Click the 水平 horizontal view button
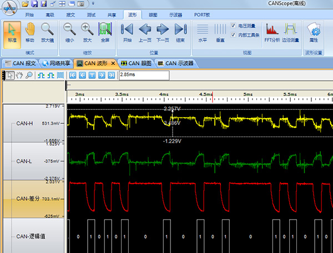This screenshot has height=253, width=333. click(x=203, y=32)
